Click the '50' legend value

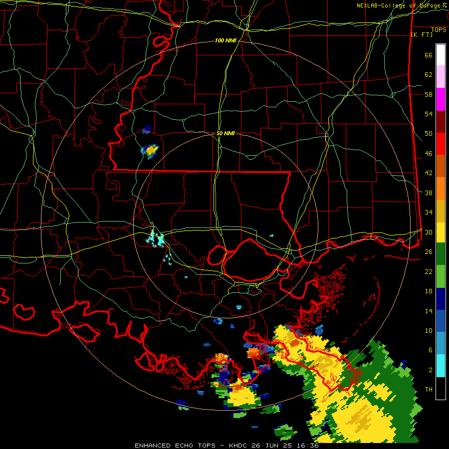click(429, 134)
